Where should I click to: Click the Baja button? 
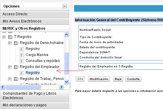118,79
